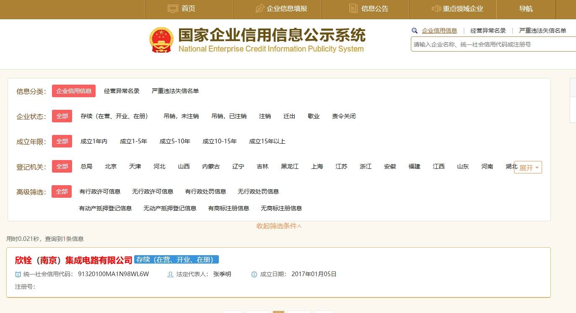Select 企业信用信息 in 信息分类 filter
Viewport: 576px width, 313px height.
(74, 91)
